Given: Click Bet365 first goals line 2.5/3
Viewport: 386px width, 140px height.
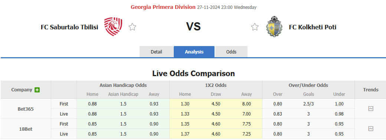Looking at the screenshot, I should tap(308, 104).
